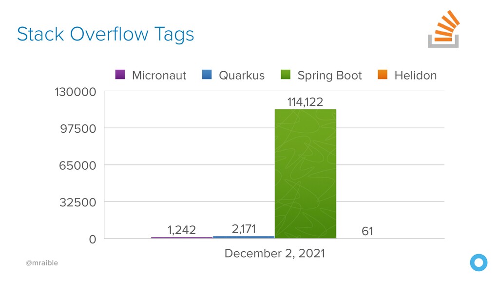The image size is (499, 281).
Task: Click the 65000 y-axis label
Action: pos(77,166)
